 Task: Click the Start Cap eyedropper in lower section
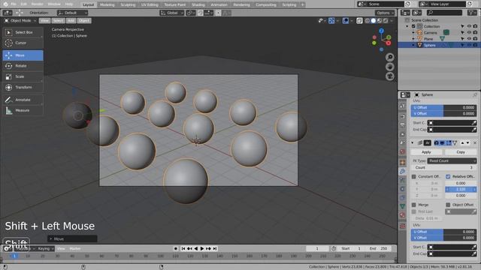tap(474, 247)
